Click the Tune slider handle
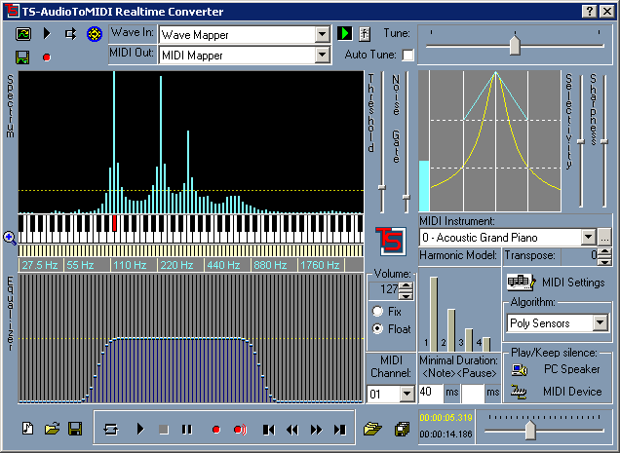This screenshot has width=620, height=453. click(515, 44)
